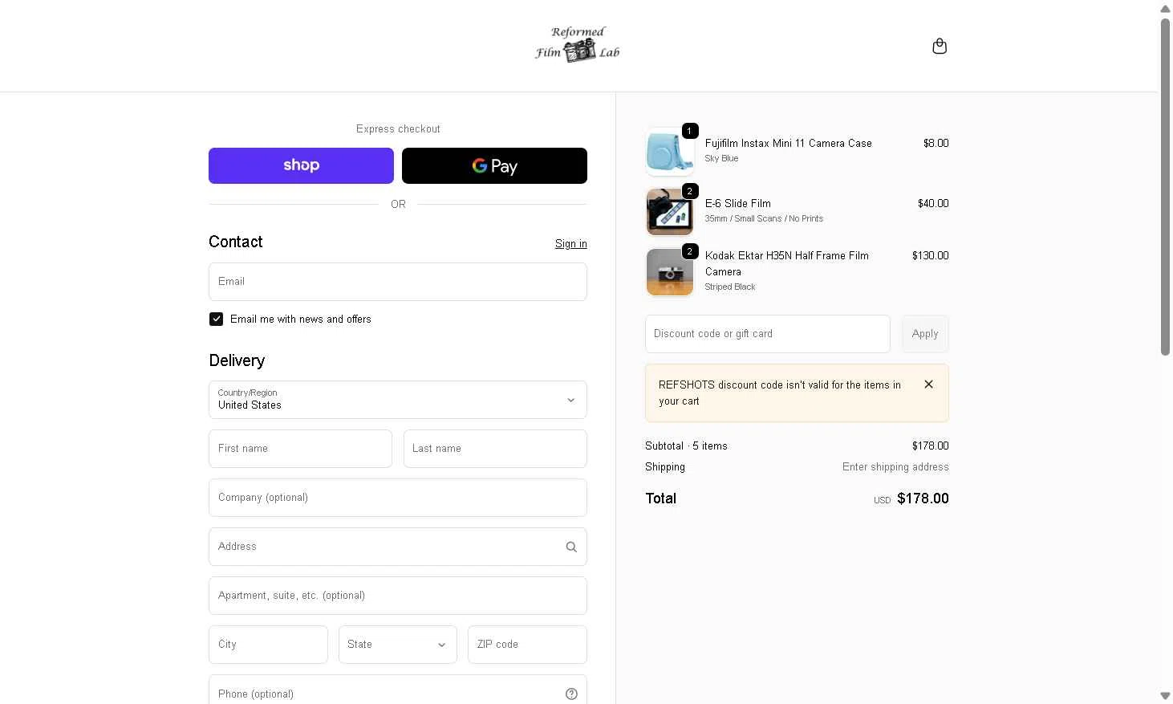
Task: Open the State dropdown
Action: pyautogui.click(x=398, y=645)
